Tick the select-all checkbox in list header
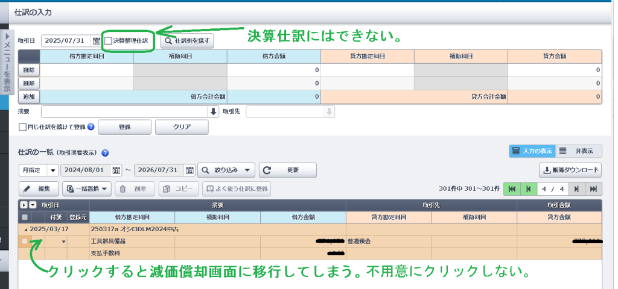This screenshot has height=289, width=618. click(25, 217)
